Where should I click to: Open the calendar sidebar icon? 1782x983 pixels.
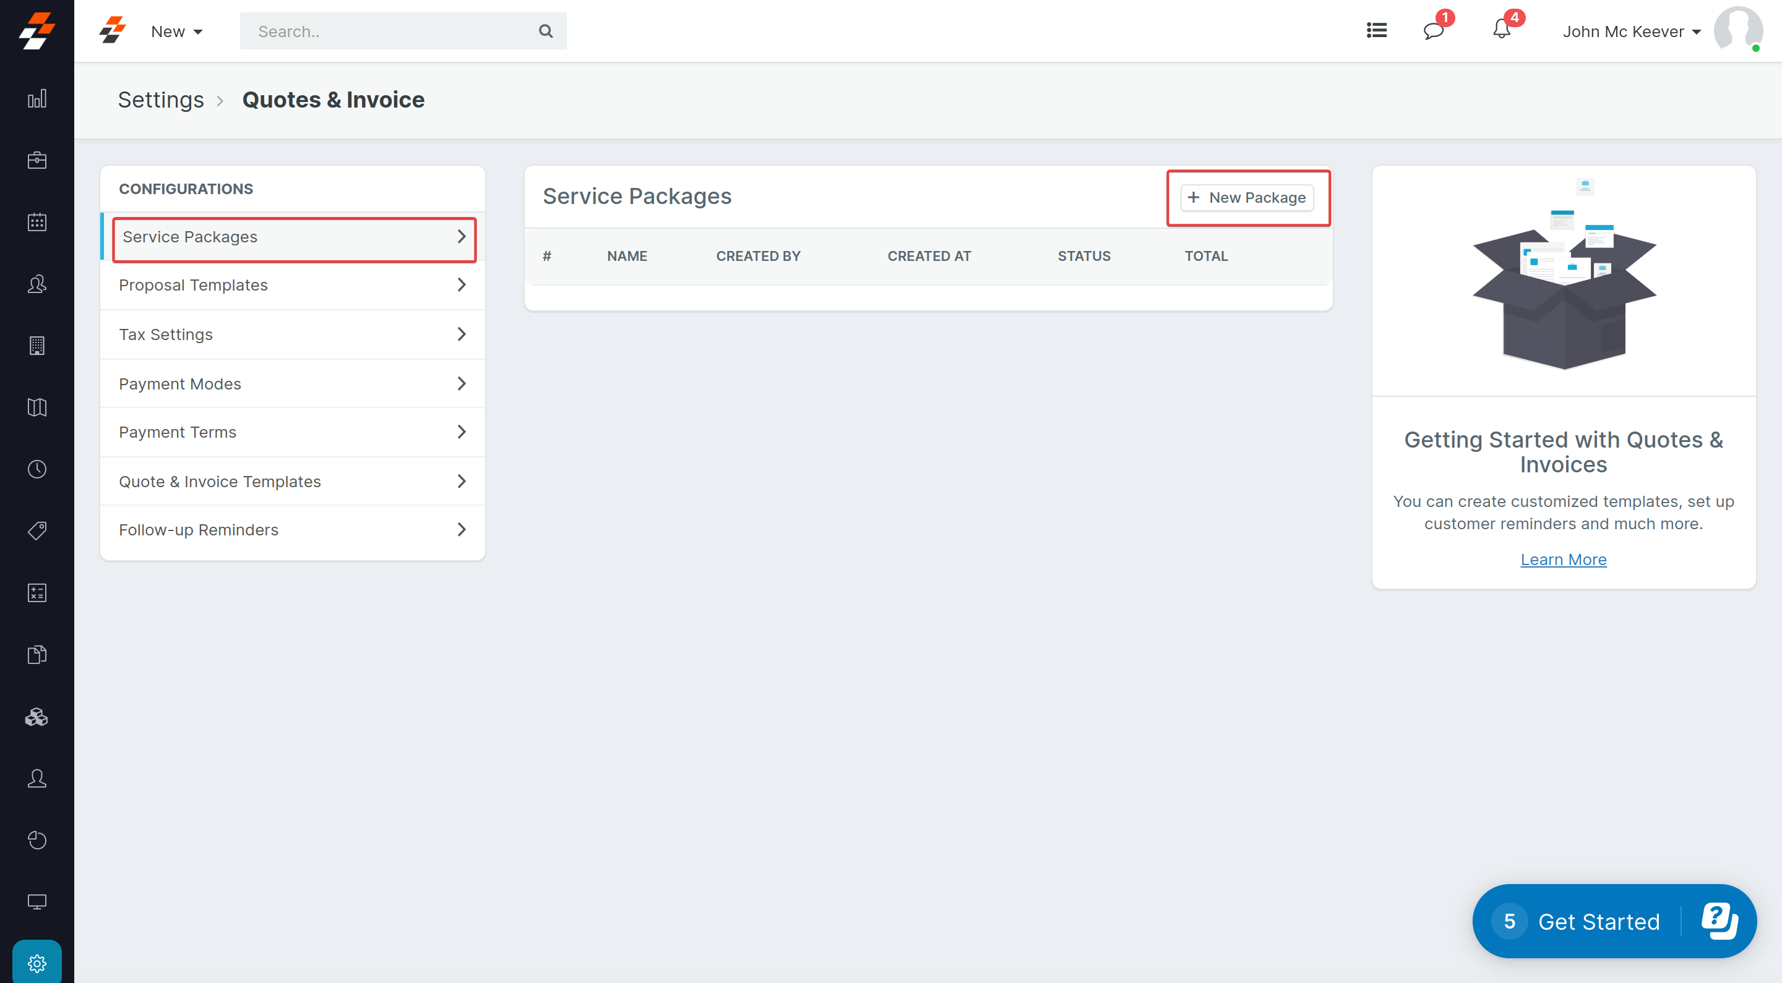coord(37,222)
